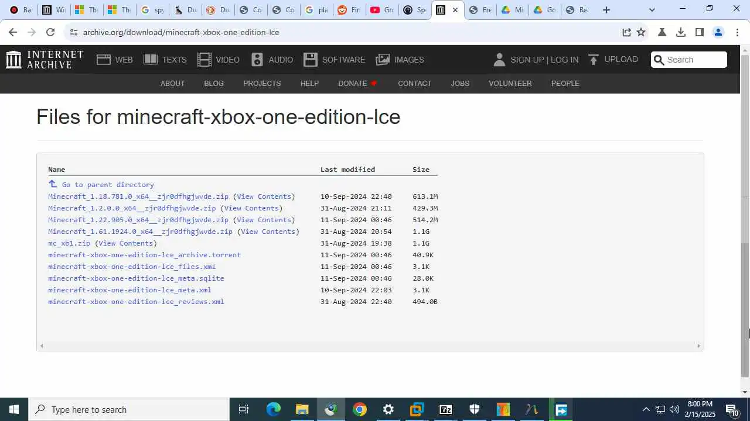Open the VOLUNTEER menu item

click(x=510, y=83)
